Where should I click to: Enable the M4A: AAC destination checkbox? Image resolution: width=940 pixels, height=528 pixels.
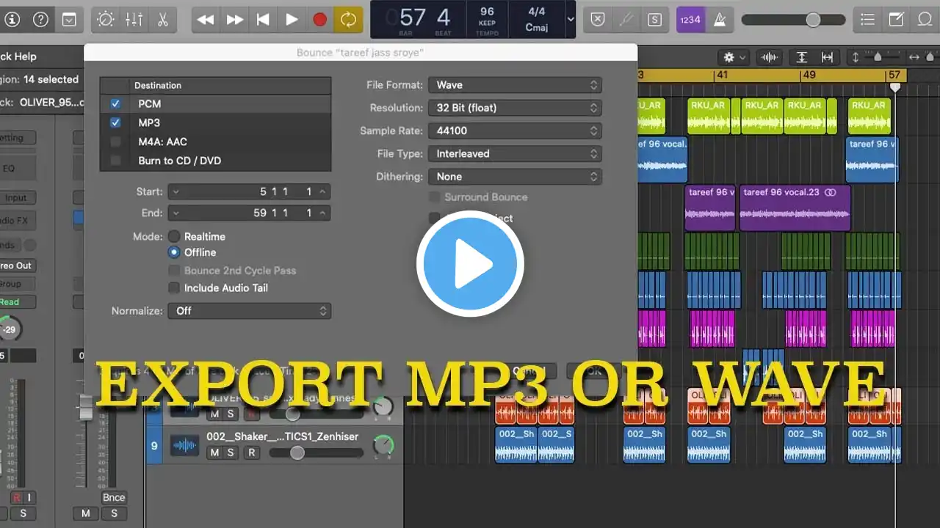coord(115,142)
